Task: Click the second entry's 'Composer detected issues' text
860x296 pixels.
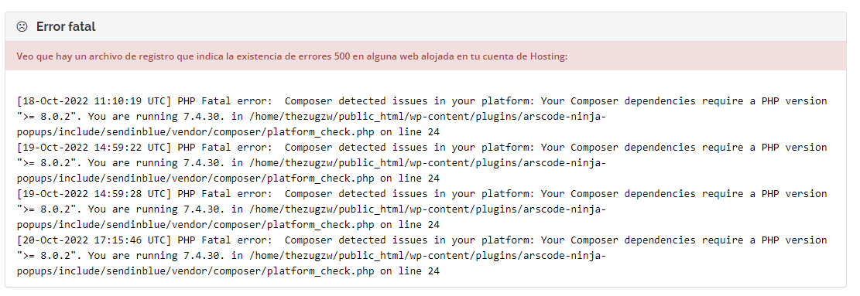Action: pyautogui.click(x=355, y=147)
